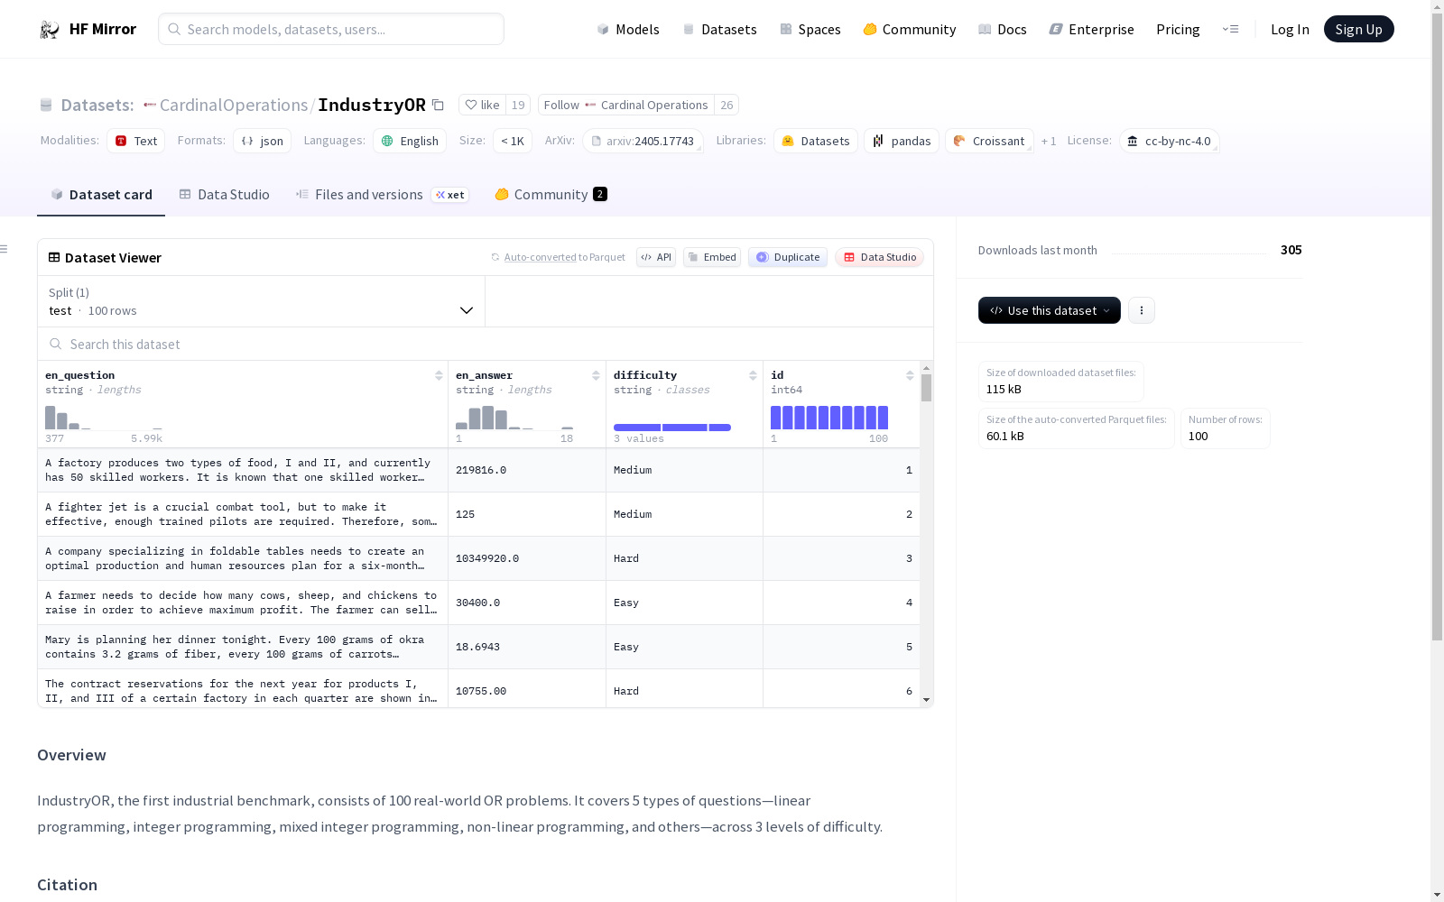
Task: Select the English language tag
Action: 410,141
